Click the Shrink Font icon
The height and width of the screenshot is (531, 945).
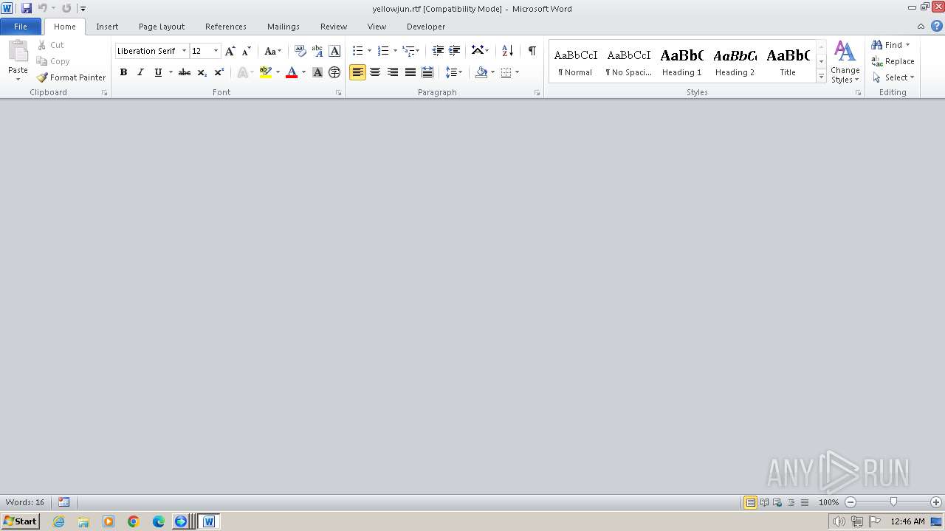coord(247,51)
